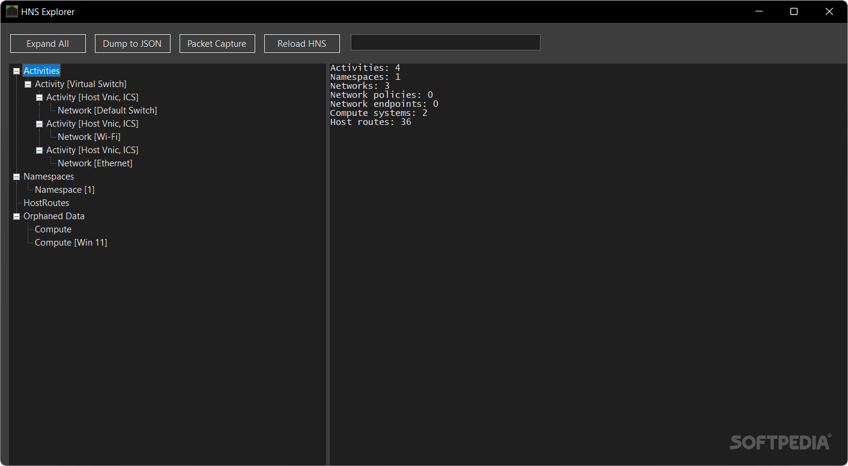Minimize the HNS Explorer window
This screenshot has width=848, height=466.
click(x=759, y=11)
